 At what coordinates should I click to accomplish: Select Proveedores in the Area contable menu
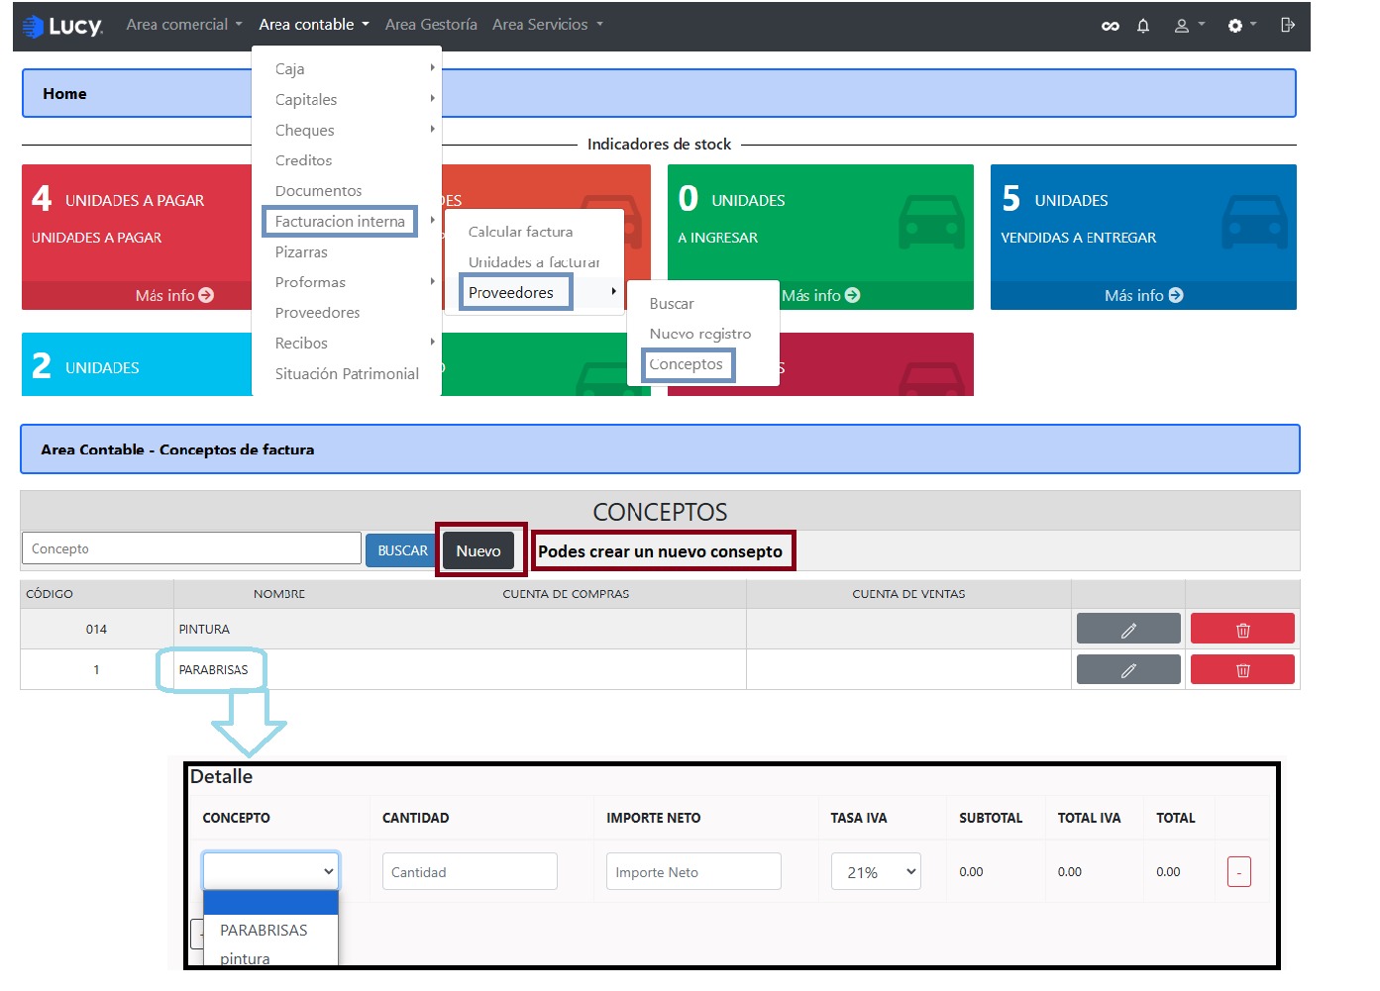pyautogui.click(x=317, y=313)
